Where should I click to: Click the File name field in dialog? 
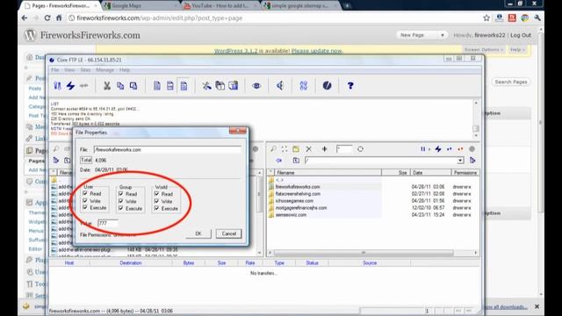pyautogui.click(x=168, y=149)
